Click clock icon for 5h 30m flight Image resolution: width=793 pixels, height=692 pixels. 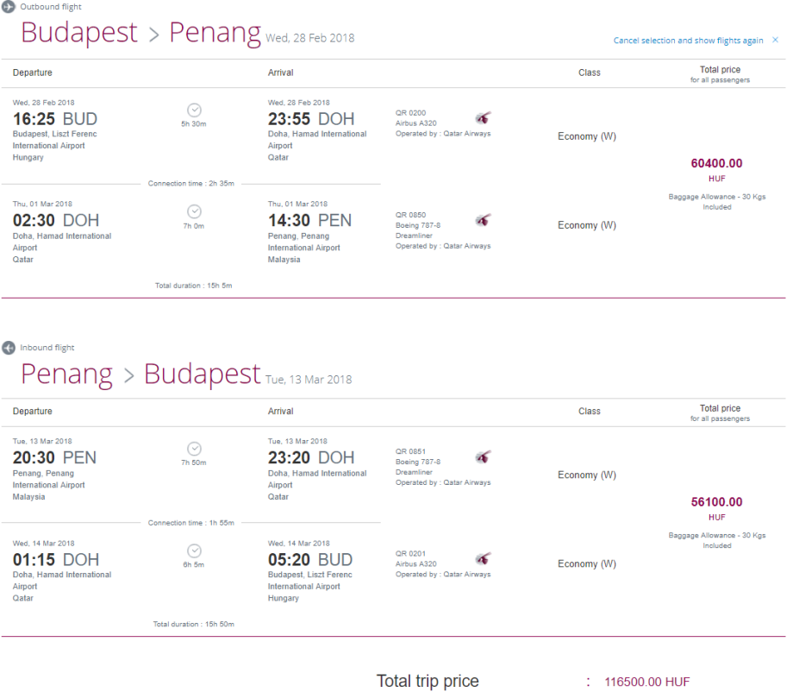click(194, 110)
